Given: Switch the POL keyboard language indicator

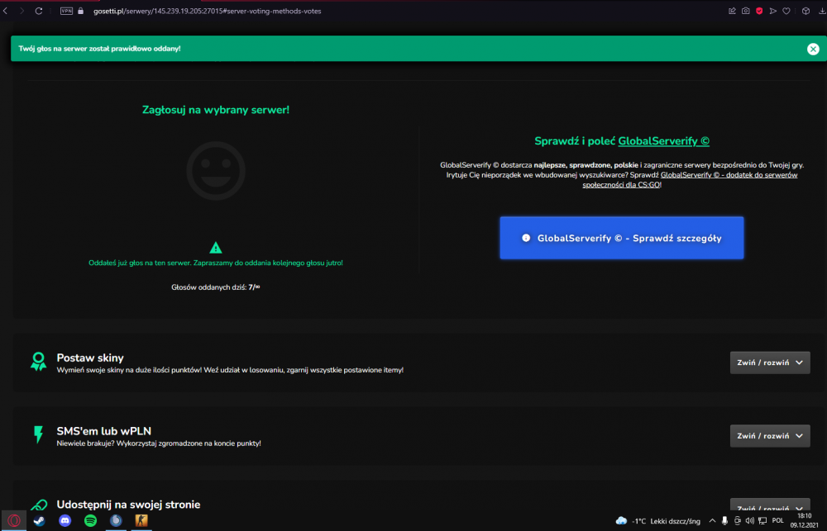Looking at the screenshot, I should click(778, 520).
